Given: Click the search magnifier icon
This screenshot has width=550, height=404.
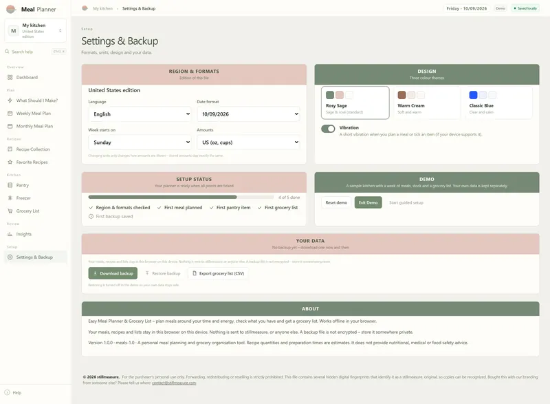Looking at the screenshot, I should [7, 52].
